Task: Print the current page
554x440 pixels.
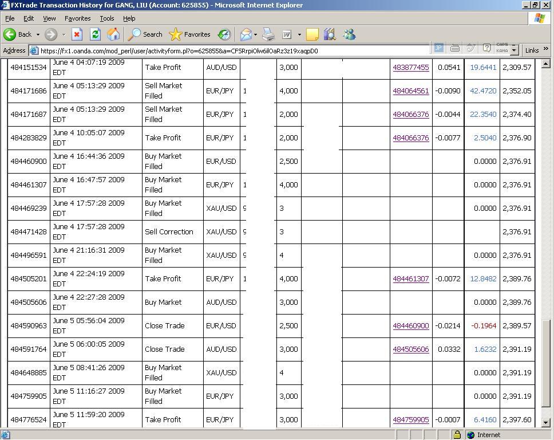Action: click(268, 34)
